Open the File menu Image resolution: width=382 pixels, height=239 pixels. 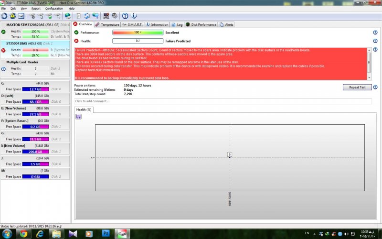[x=3, y=9]
